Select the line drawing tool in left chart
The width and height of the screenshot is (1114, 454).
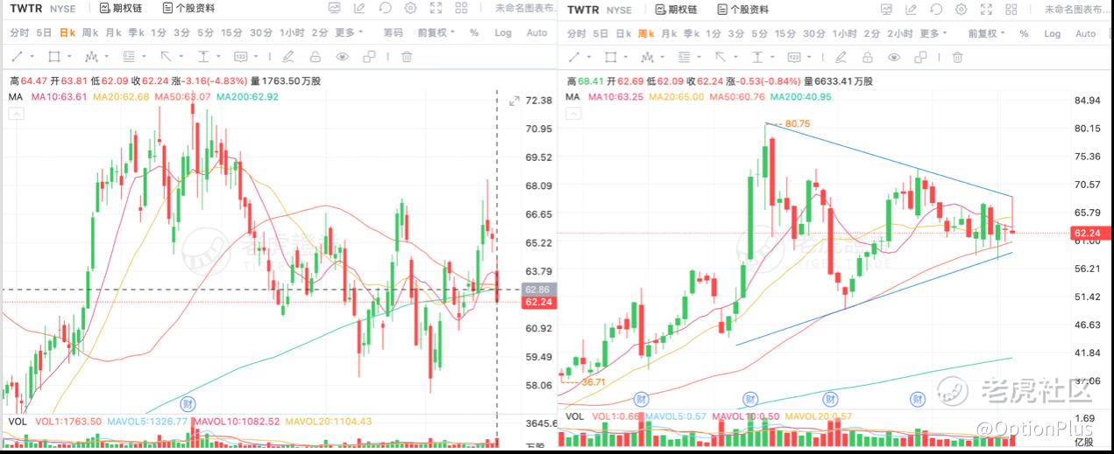[x=17, y=57]
